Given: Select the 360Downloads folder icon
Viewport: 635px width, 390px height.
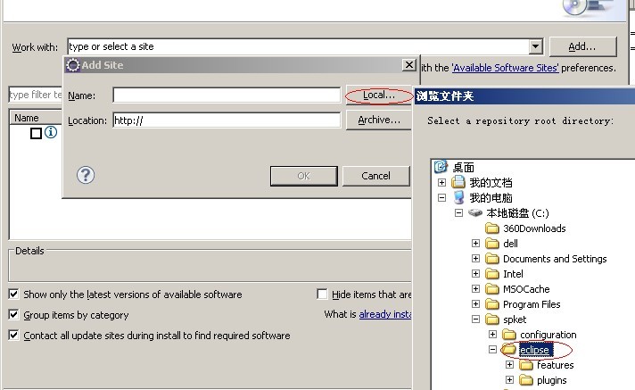Looking at the screenshot, I should coord(491,228).
